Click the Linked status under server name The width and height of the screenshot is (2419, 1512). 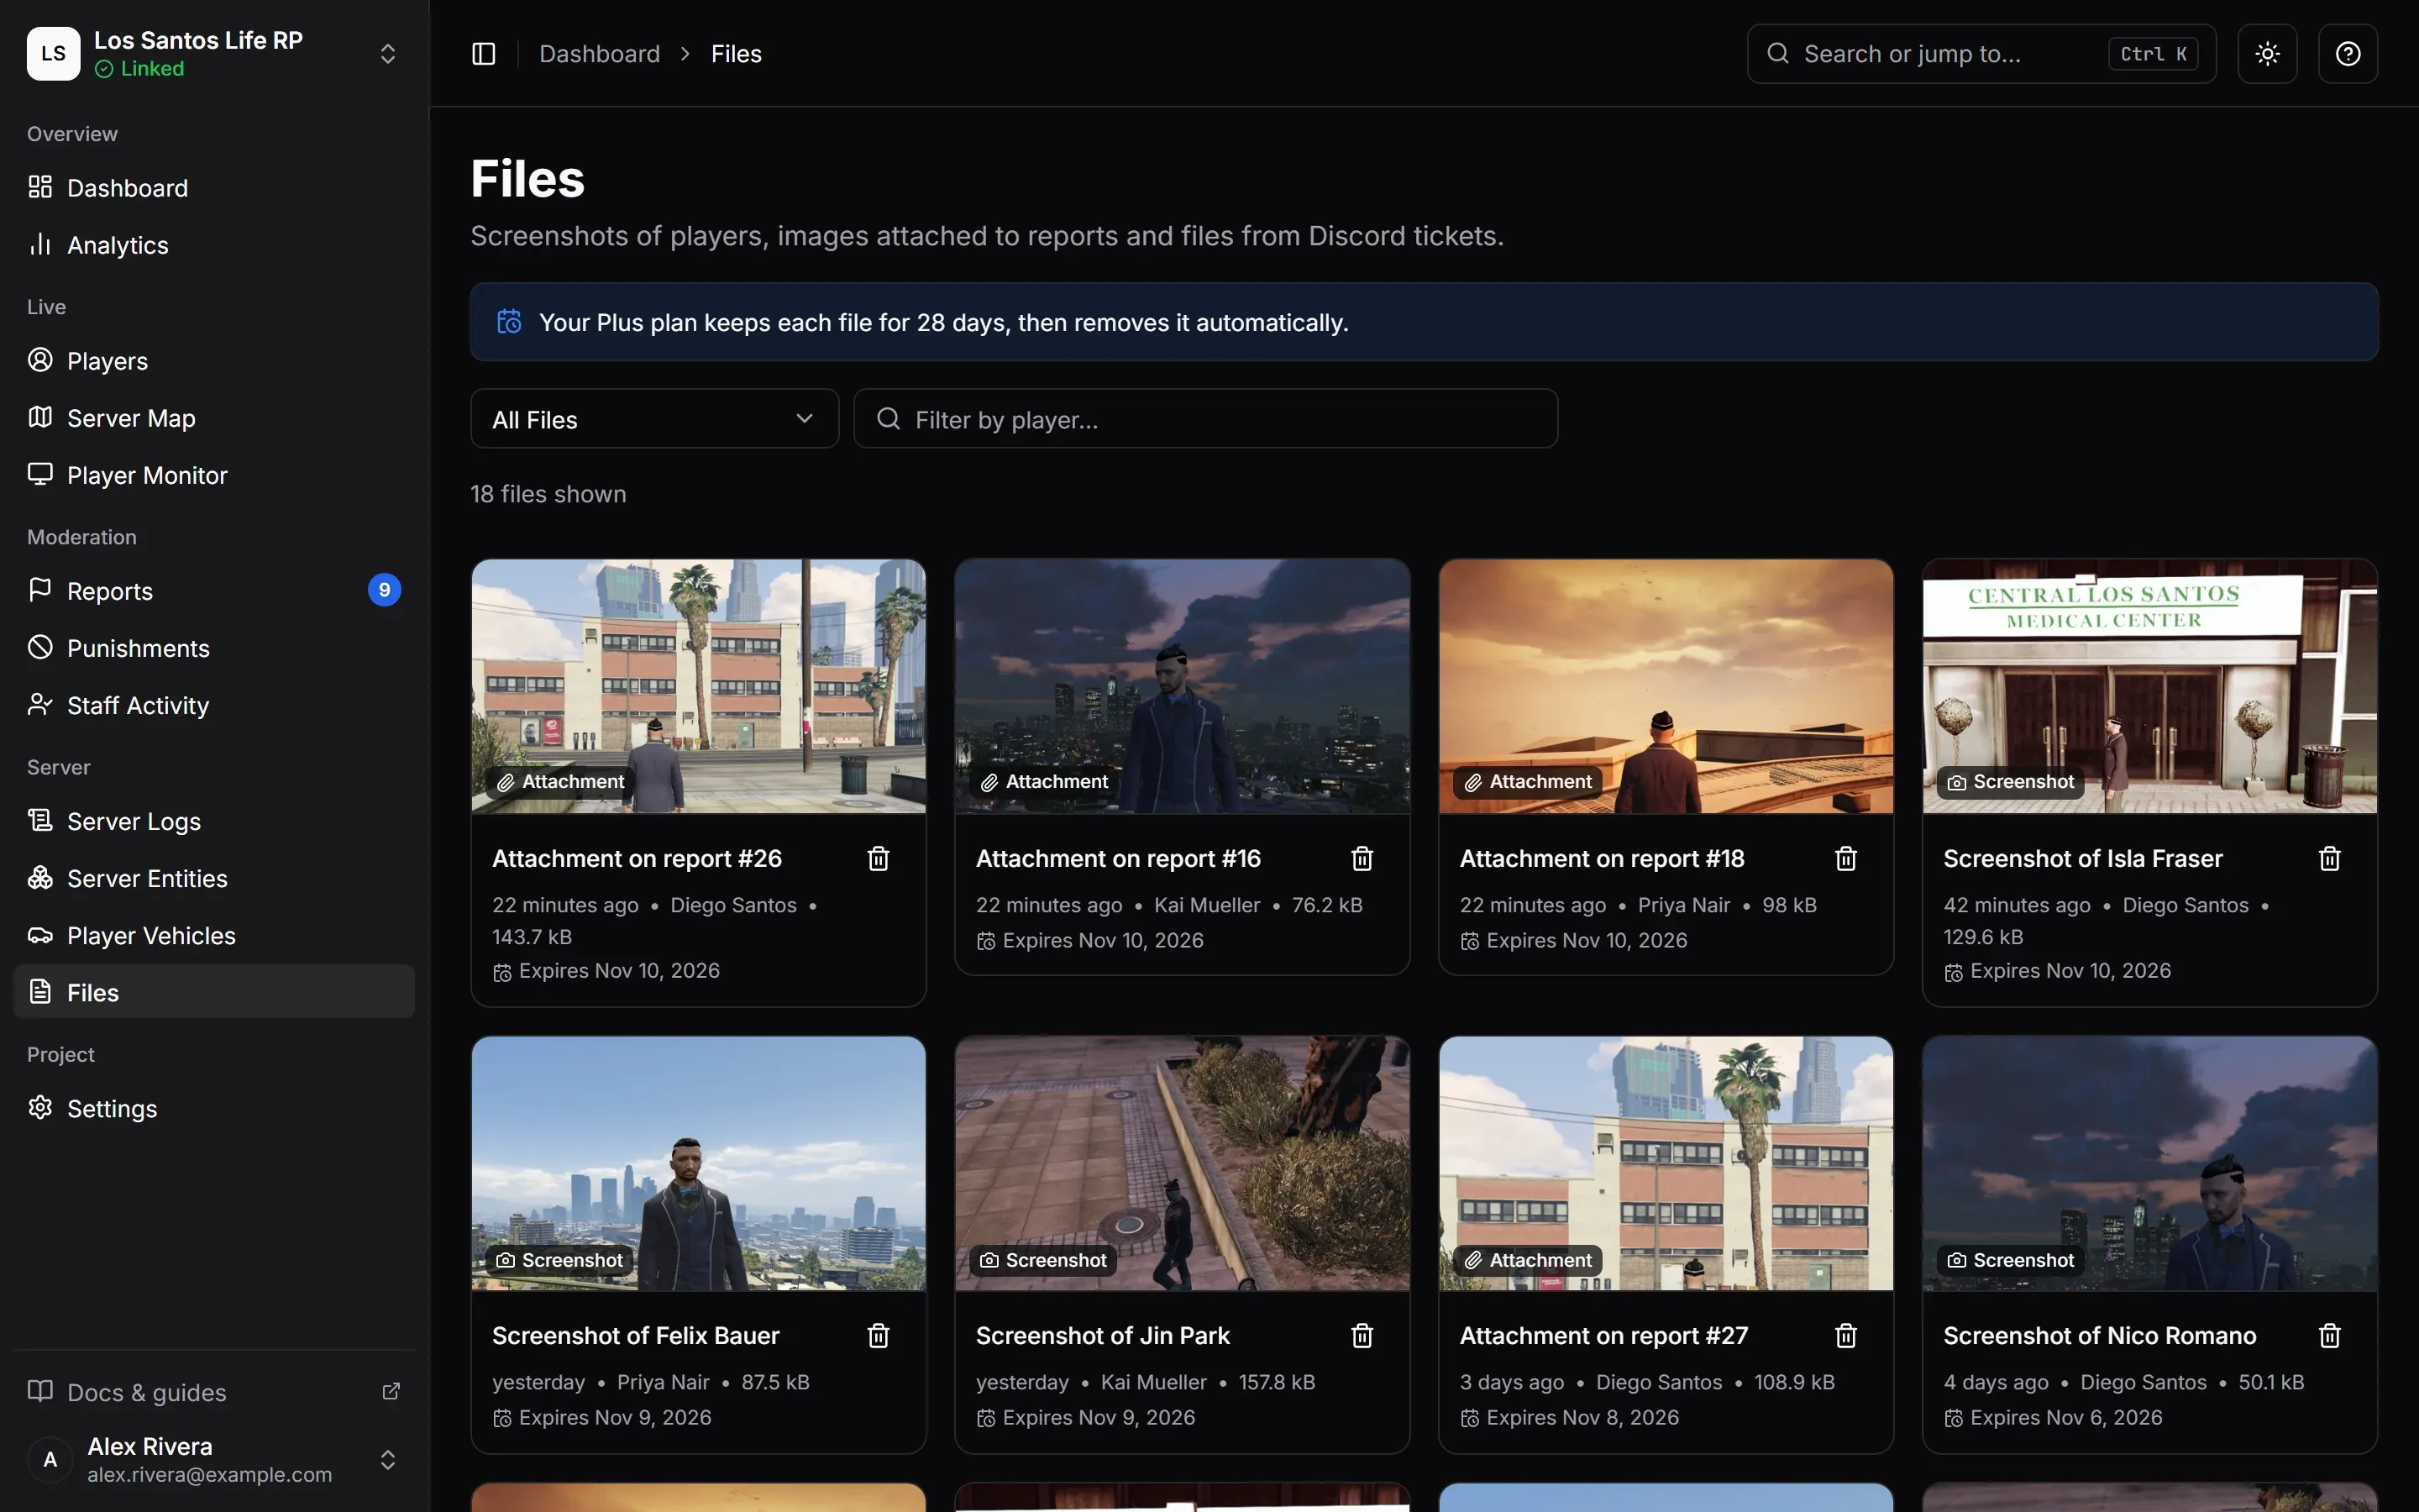pos(140,69)
